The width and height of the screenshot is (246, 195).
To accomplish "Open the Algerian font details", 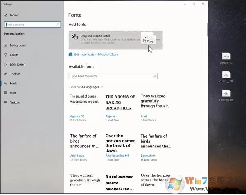I will point(111,116).
